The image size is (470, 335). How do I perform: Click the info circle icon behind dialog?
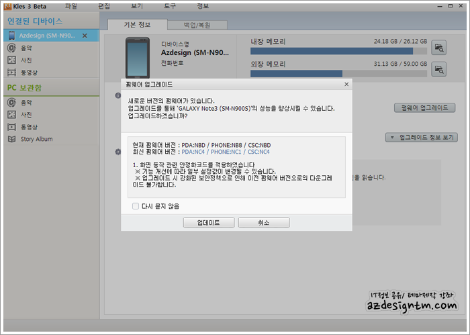(x=118, y=95)
